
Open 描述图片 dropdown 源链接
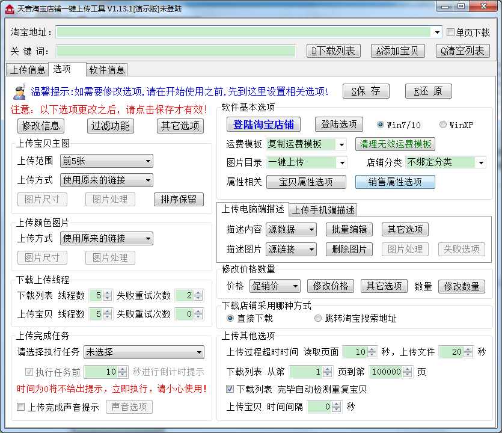pos(291,249)
